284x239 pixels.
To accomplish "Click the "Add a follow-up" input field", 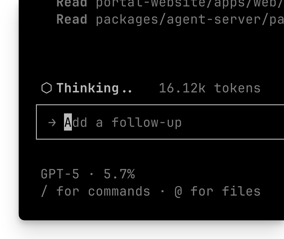I will (160, 122).
